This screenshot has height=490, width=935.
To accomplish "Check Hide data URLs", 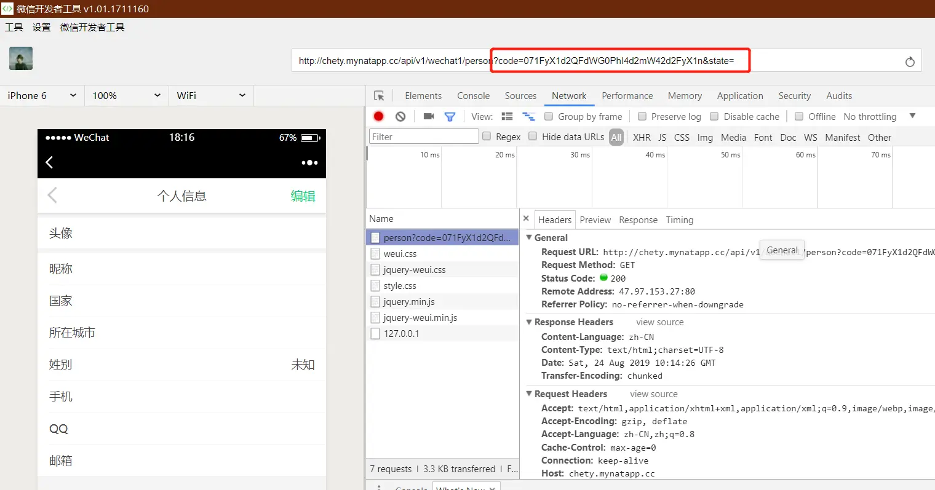I will (533, 136).
